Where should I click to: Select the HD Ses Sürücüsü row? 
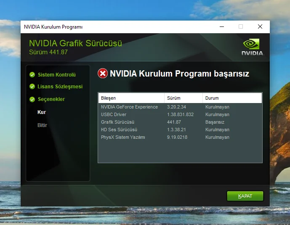point(180,130)
